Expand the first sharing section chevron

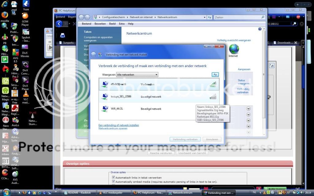tap(248, 108)
